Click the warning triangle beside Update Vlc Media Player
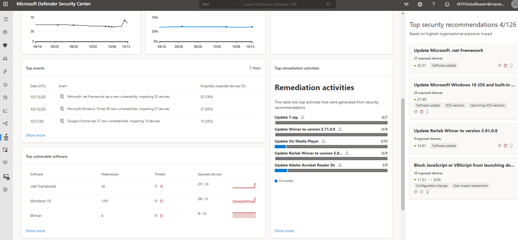518x240 pixels. click(323, 141)
